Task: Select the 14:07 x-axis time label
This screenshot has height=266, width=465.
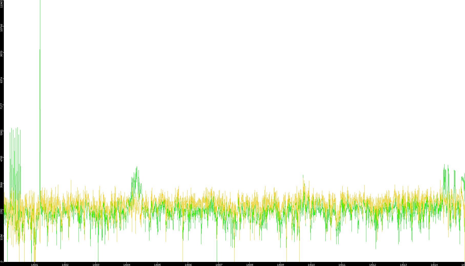Action: click(x=219, y=265)
